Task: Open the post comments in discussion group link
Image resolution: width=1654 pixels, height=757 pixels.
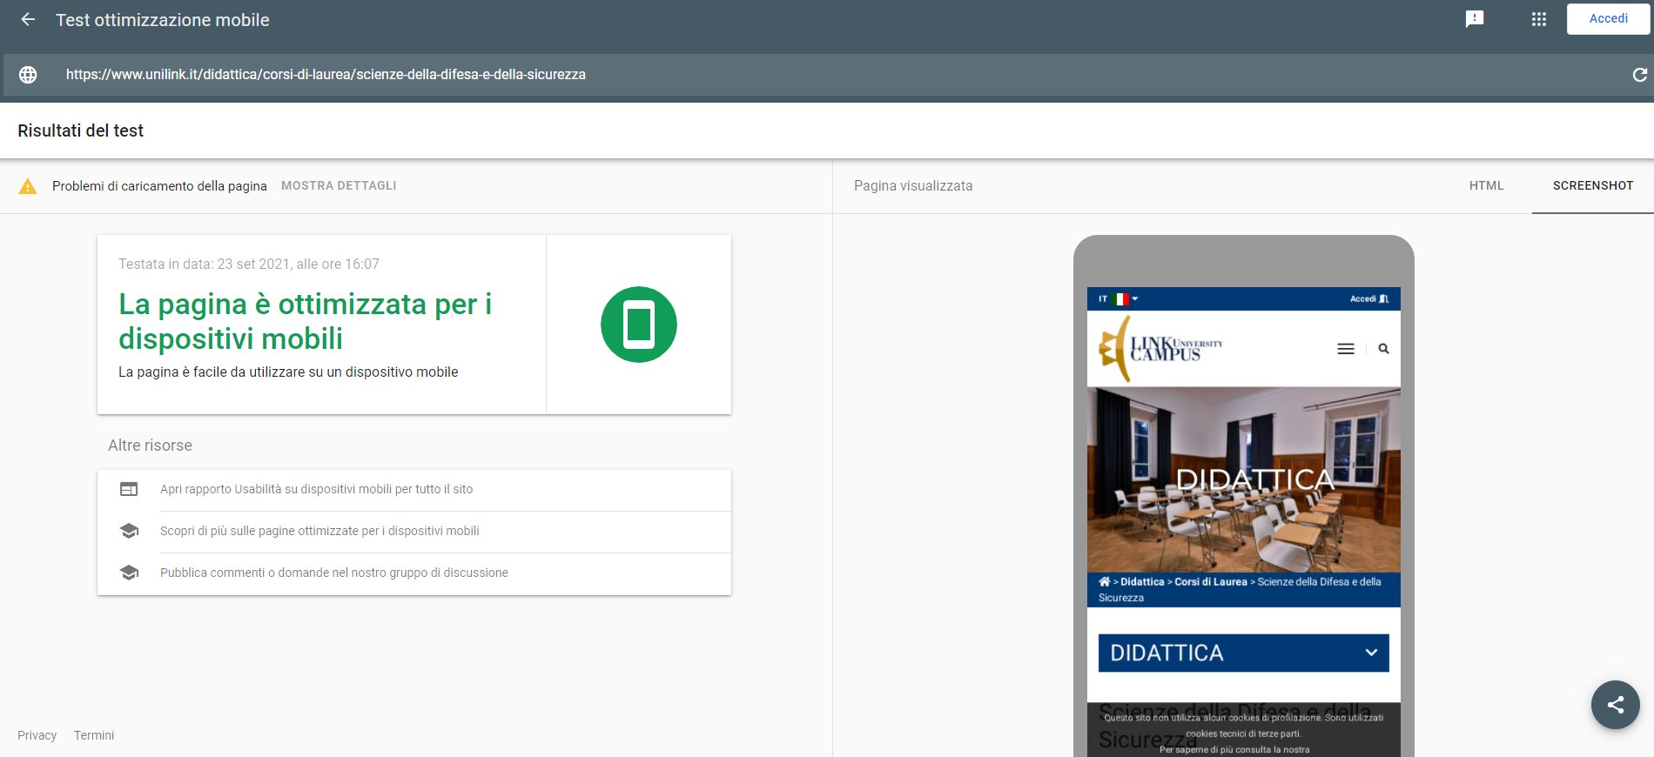Action: pos(333,573)
